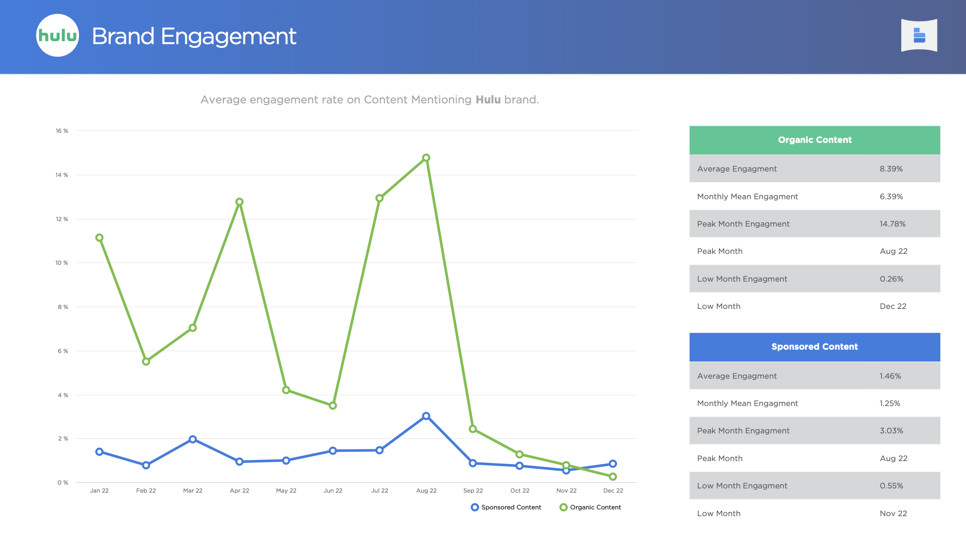
Task: Select the organic Jun 22 data point
Action: pos(333,406)
